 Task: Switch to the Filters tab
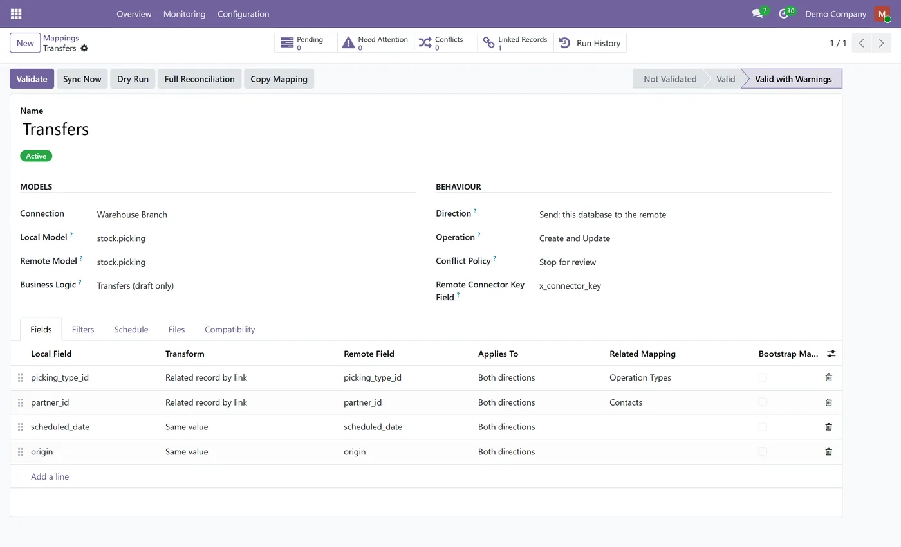point(83,329)
